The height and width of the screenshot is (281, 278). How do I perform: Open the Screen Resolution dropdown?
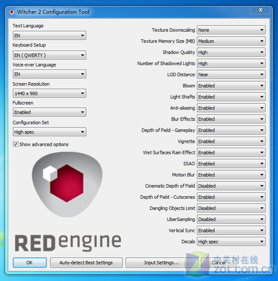point(49,93)
